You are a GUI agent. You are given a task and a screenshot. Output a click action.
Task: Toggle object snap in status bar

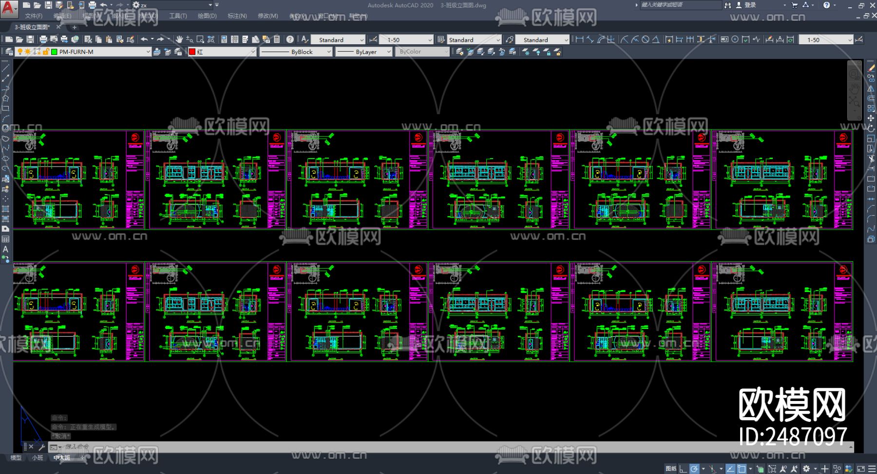[x=742, y=469]
